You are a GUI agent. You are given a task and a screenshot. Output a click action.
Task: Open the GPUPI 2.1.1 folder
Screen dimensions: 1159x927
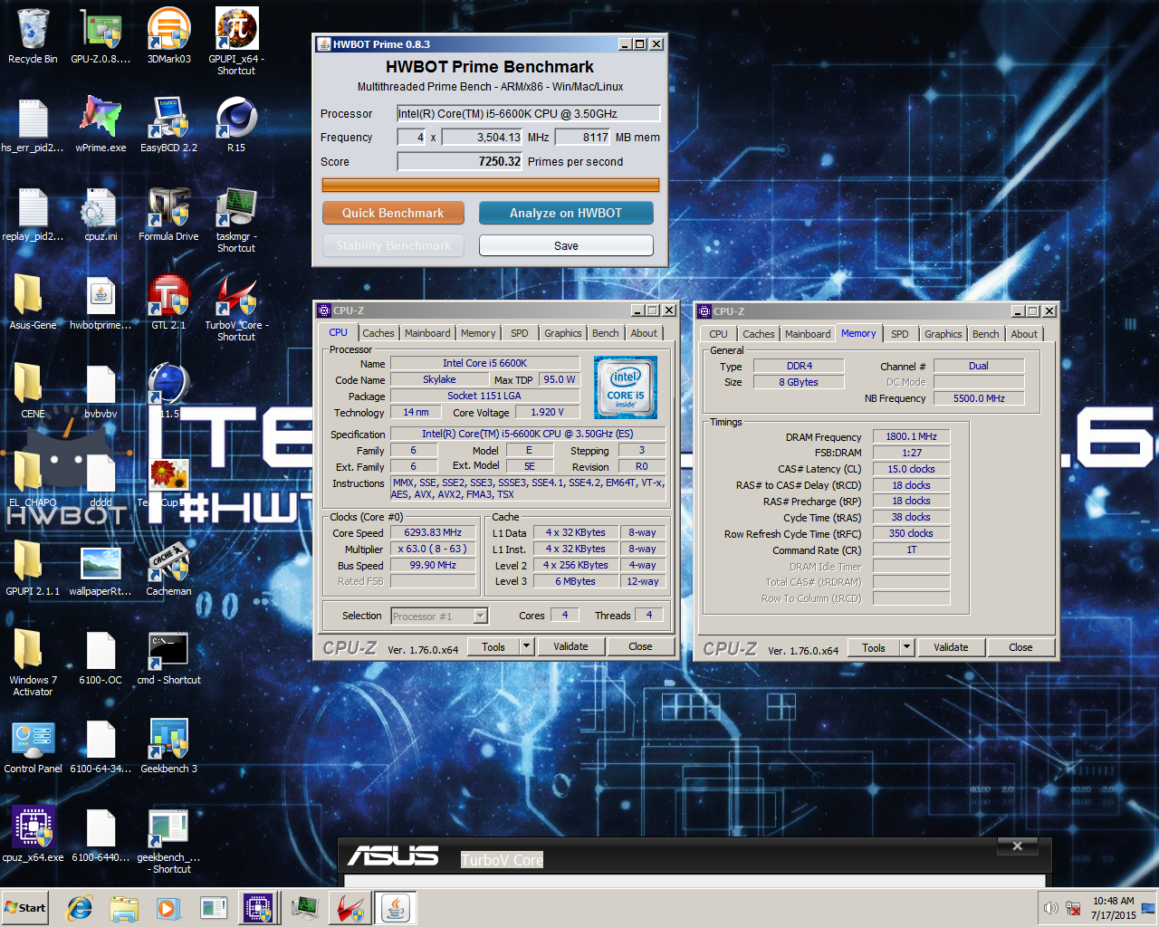(33, 569)
